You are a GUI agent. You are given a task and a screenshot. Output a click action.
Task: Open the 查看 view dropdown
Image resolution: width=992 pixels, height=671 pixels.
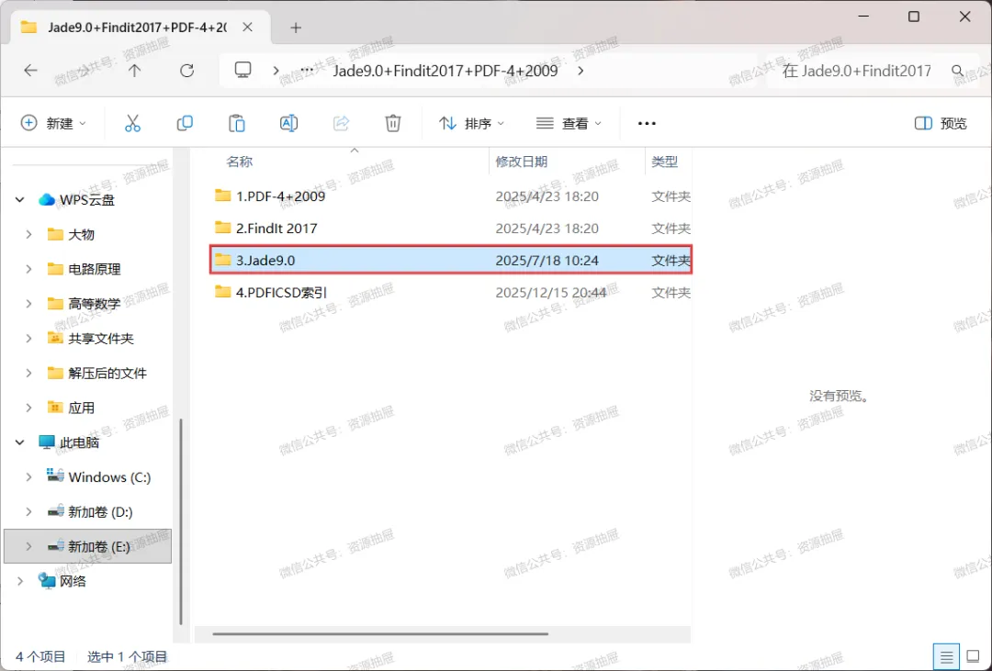click(569, 123)
